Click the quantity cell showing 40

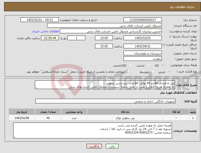(48, 118)
